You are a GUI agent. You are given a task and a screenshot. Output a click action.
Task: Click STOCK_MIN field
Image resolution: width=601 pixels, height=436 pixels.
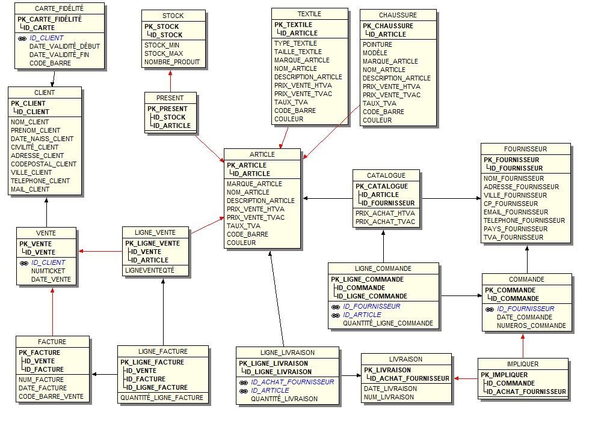pyautogui.click(x=162, y=45)
